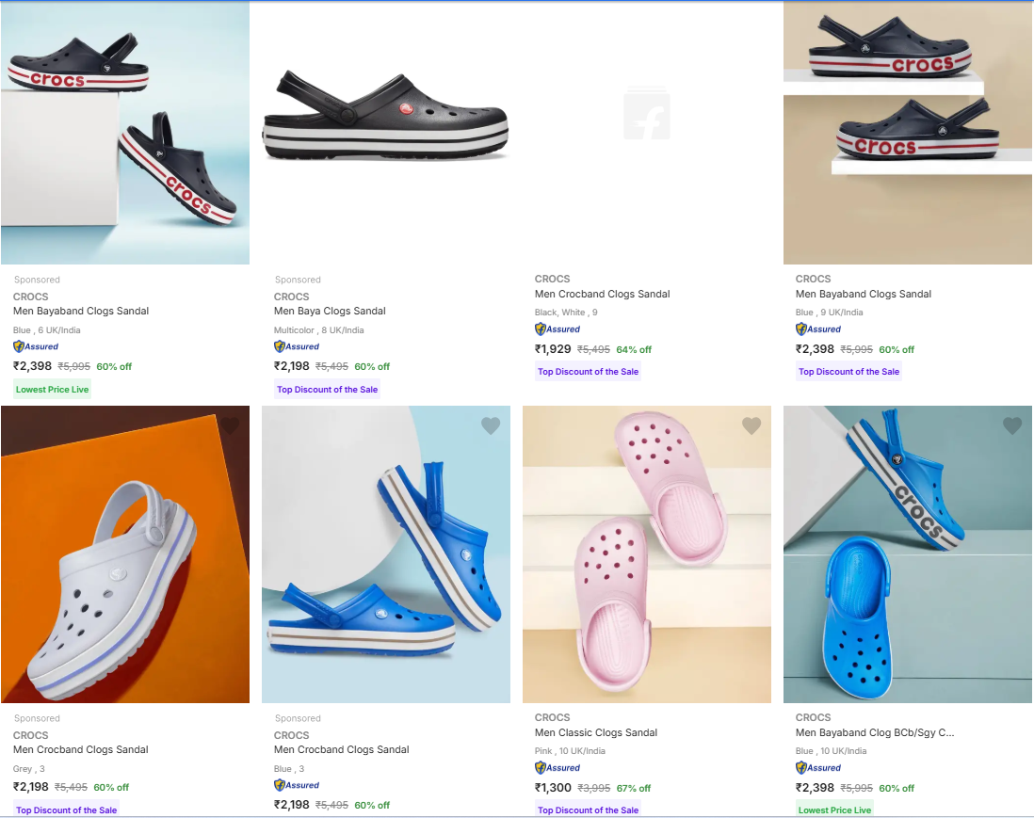Click Lowest Price Live tag under Blue, 6 UK/India
The height and width of the screenshot is (818, 1034).
click(53, 389)
